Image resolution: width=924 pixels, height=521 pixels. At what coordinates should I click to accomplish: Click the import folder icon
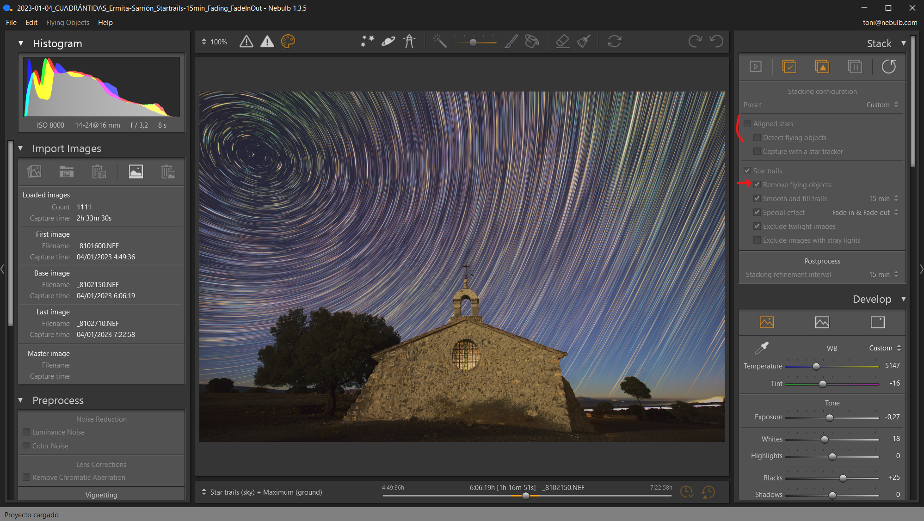[67, 172]
